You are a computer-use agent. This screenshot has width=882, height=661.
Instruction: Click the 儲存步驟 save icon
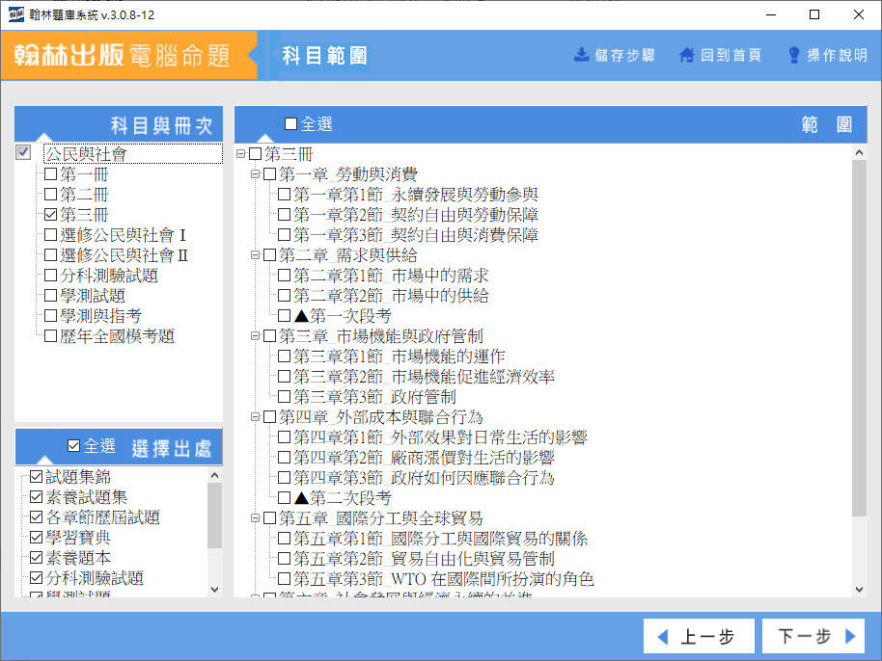[582, 55]
